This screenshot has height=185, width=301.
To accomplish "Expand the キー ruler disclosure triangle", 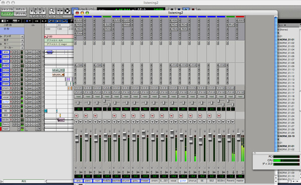I will coord(2,44).
